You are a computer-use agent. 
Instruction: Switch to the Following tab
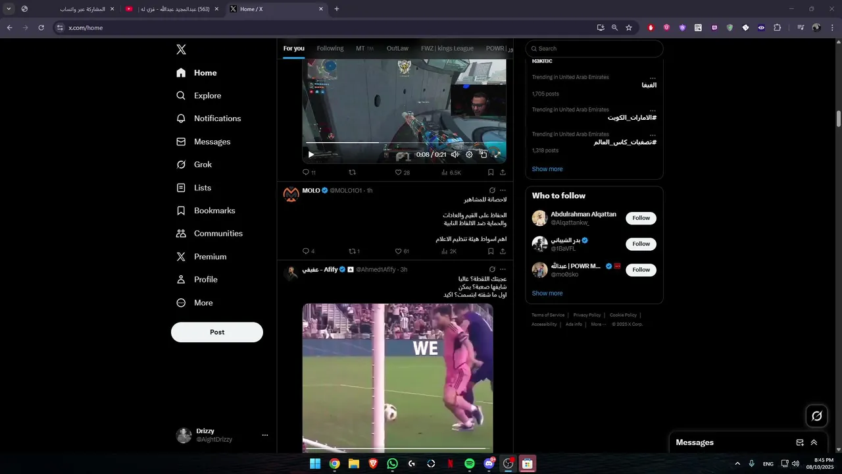point(330,48)
